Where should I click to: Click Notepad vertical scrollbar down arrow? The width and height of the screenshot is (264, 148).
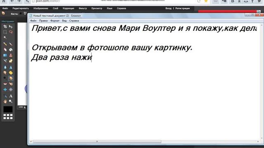pos(262,139)
